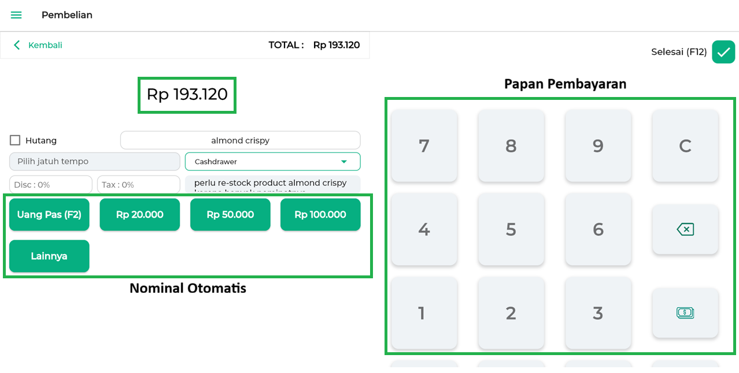The image size is (739, 373).
Task: Select the Rp 20.000 nominal button
Action: click(139, 215)
